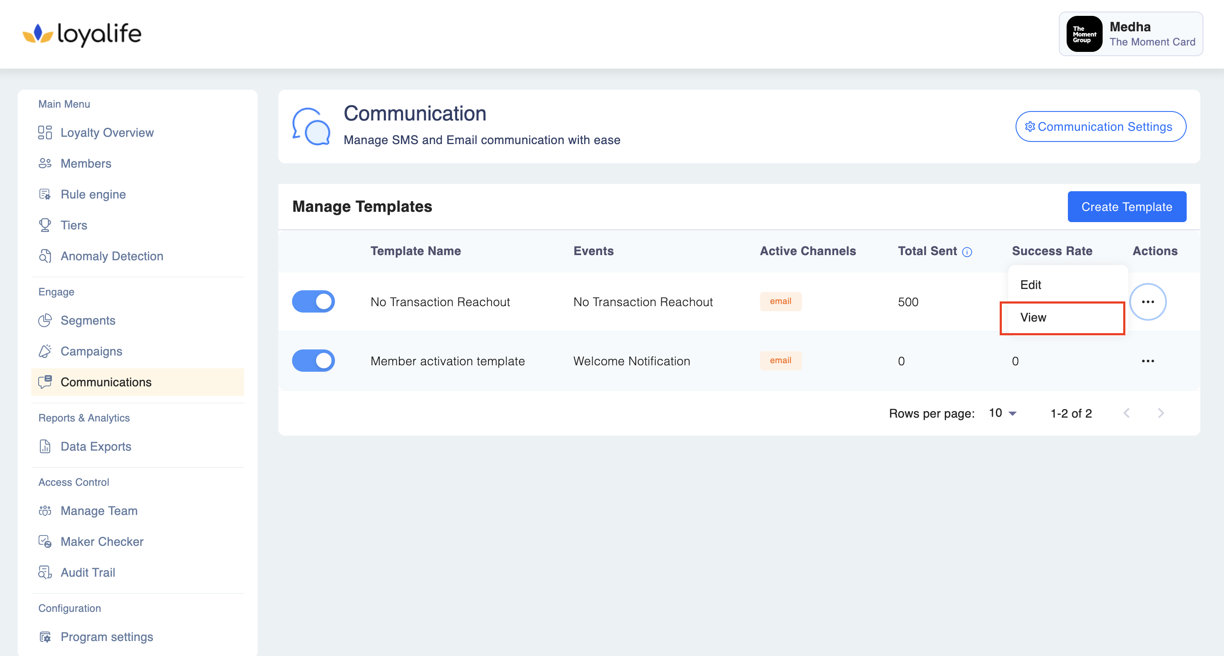1224x656 pixels.
Task: Click the Segments pie chart icon
Action: click(45, 321)
